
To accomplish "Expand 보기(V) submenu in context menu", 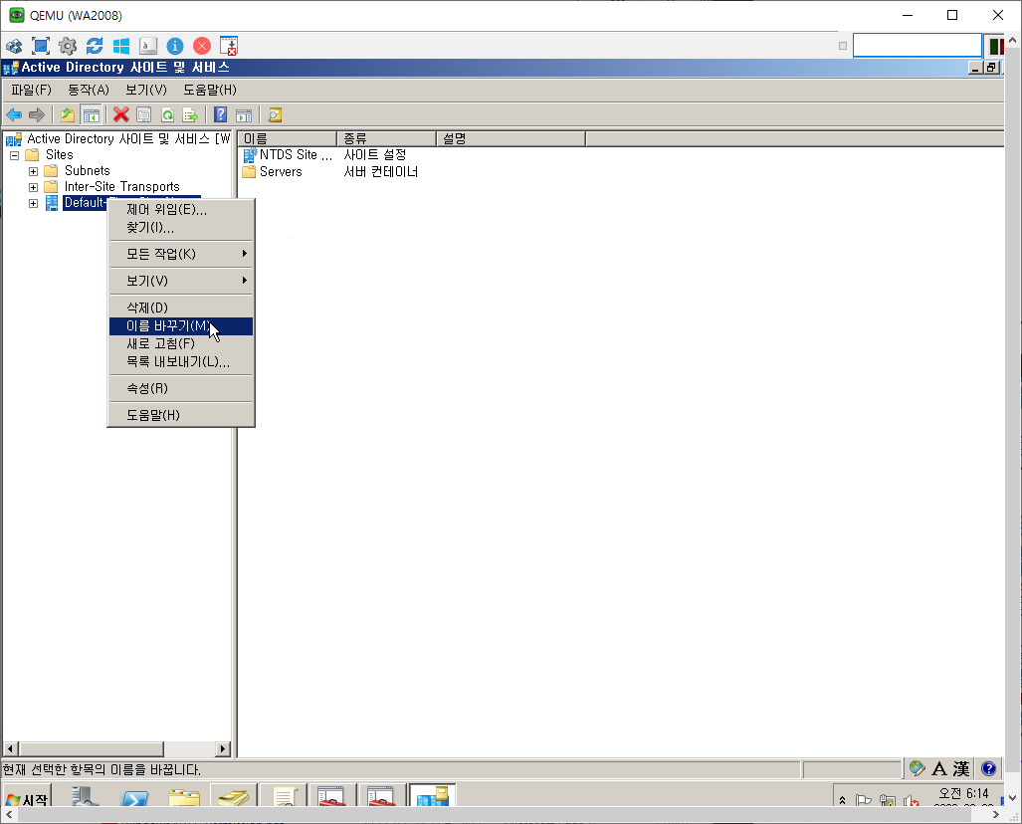I will [181, 281].
